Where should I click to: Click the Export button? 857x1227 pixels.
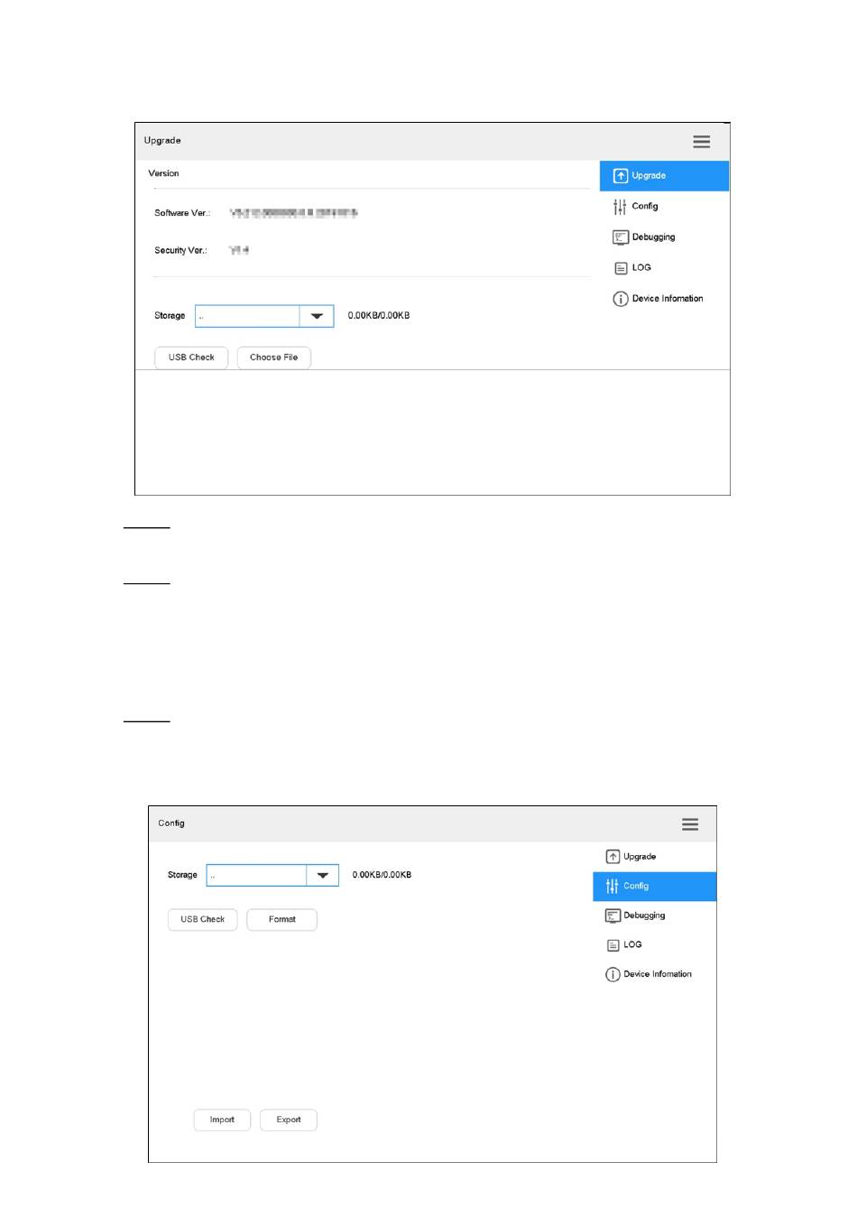(x=289, y=1120)
